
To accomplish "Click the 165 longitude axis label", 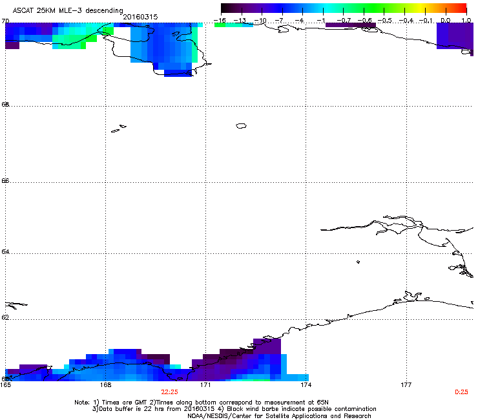I will pos(5,385).
